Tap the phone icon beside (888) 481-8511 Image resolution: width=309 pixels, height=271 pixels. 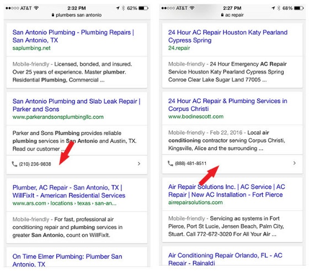pos(171,163)
